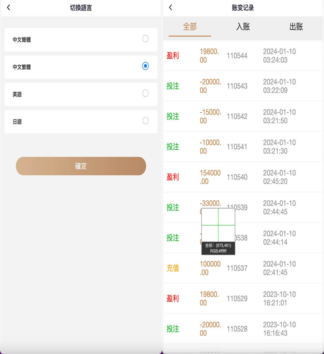Screen dimensions: 324x354
Task: Select the 中文簡體 radio button
Action: click(145, 39)
